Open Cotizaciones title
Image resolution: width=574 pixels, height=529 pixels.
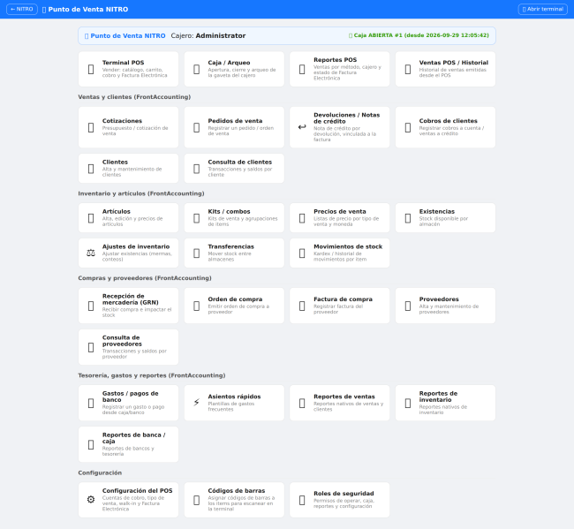122,121
